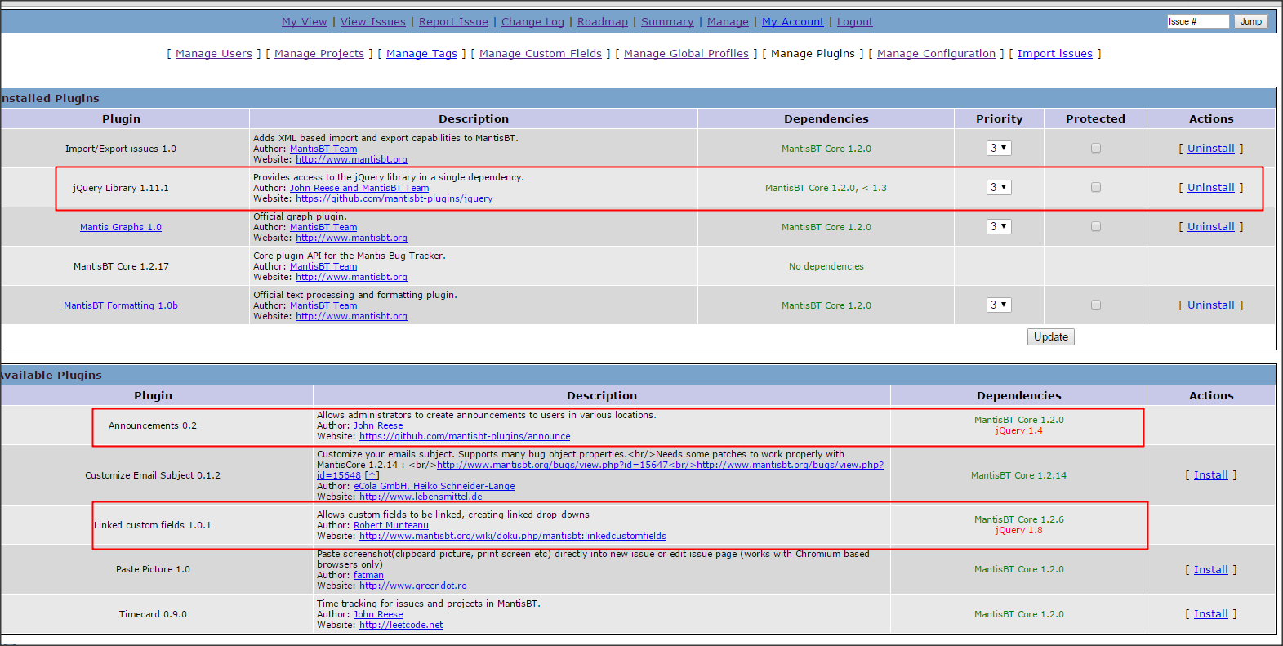This screenshot has height=646, width=1283.
Task: Open Manage Configuration tab
Action: point(936,54)
